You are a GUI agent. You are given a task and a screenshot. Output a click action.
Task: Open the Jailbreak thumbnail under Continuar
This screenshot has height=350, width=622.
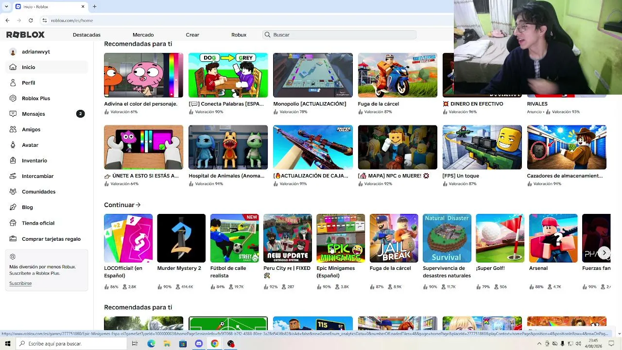click(394, 238)
